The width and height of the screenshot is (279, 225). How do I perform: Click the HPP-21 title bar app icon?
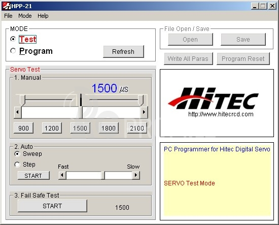click(7, 6)
